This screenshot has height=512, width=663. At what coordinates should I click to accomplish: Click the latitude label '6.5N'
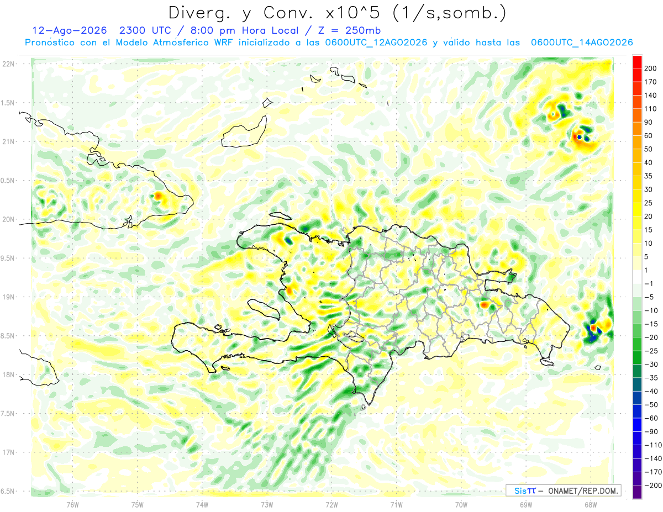pos(8,491)
